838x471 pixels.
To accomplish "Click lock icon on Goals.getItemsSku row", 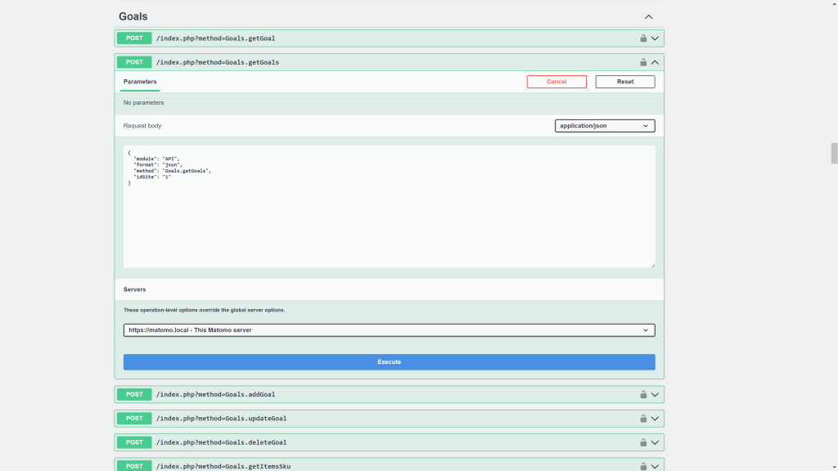I will click(643, 466).
